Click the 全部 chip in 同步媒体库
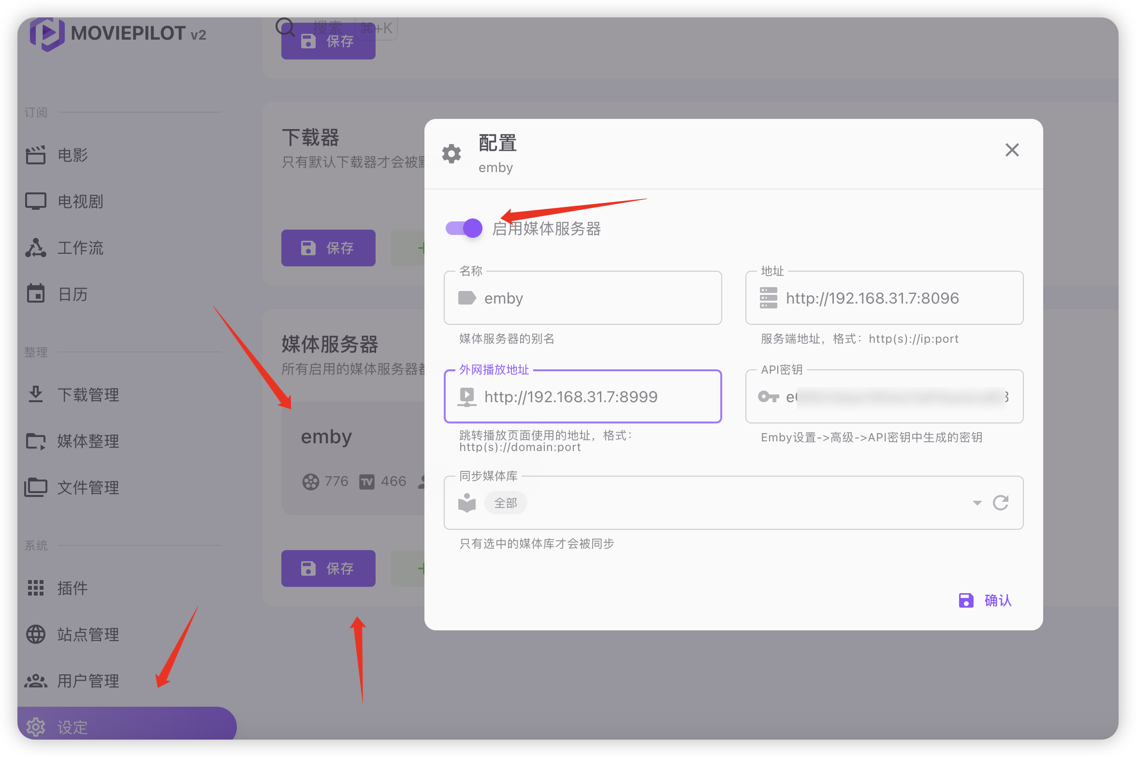 505,503
